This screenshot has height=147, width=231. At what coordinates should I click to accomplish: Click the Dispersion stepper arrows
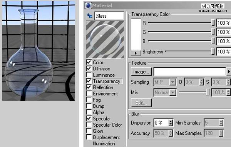[x=171, y=123]
